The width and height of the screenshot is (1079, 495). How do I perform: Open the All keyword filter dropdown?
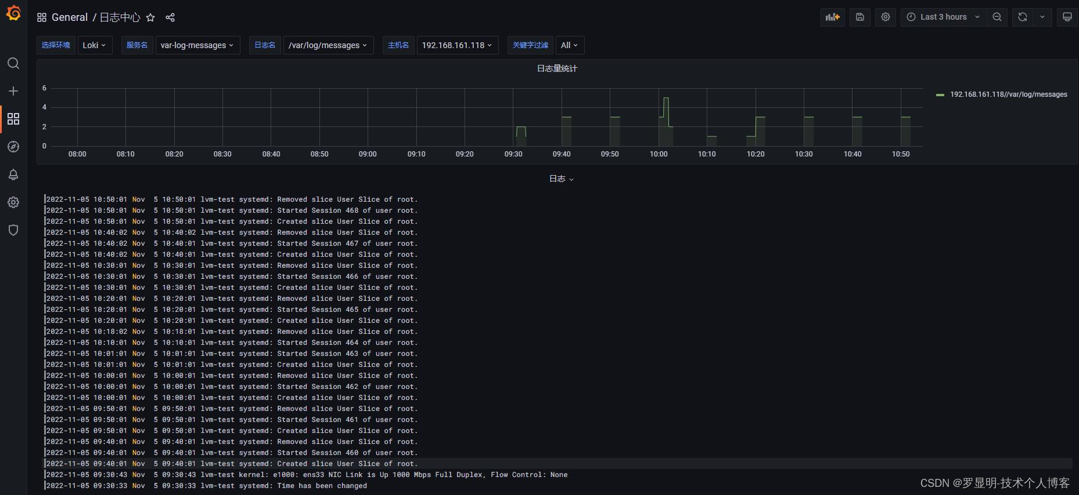point(570,45)
